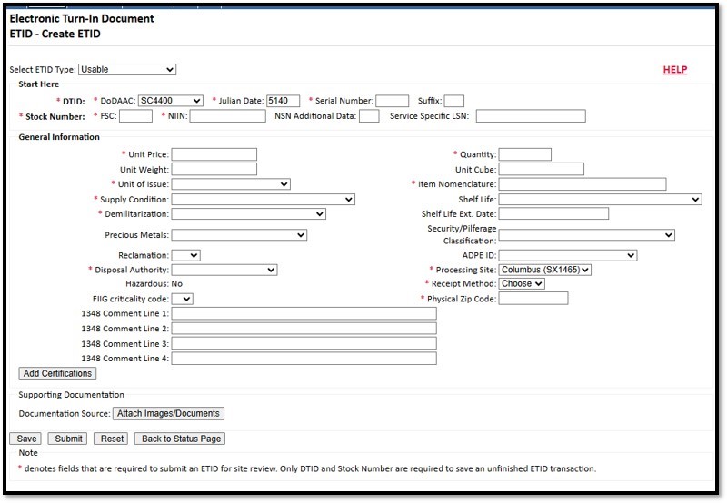This screenshot has width=727, height=503.
Task: Click the Add Certifications button
Action: (x=57, y=373)
